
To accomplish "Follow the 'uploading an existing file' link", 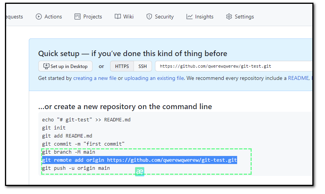I will click(x=154, y=78).
